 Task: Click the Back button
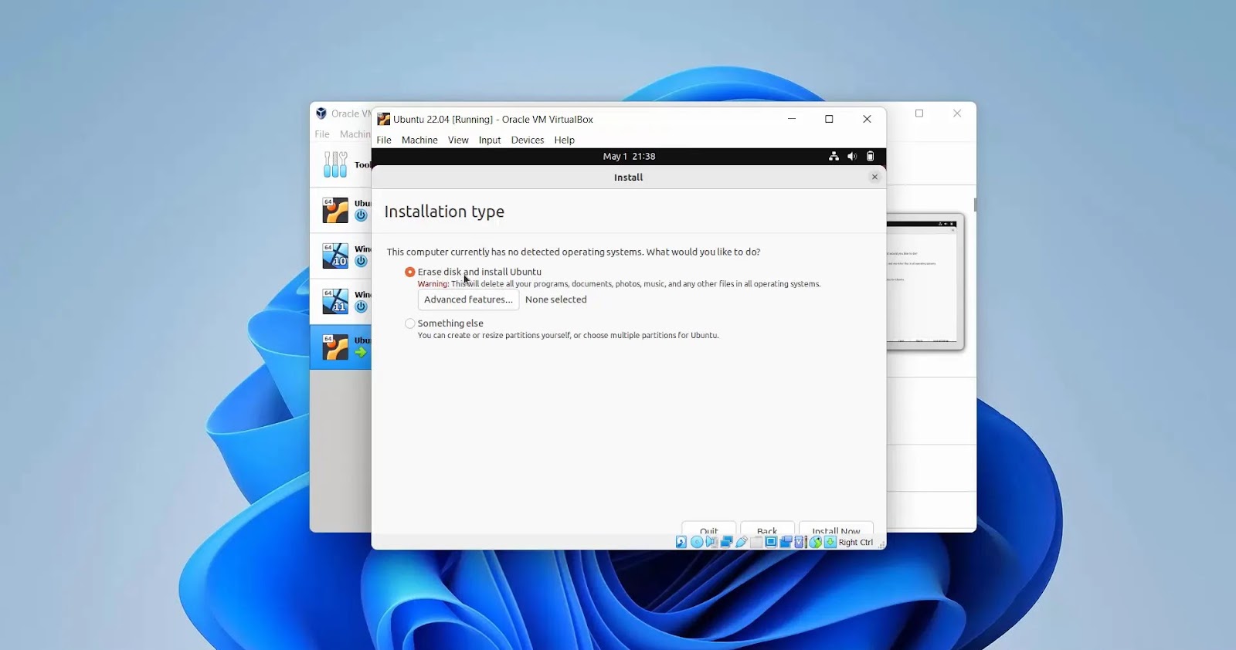(x=767, y=530)
